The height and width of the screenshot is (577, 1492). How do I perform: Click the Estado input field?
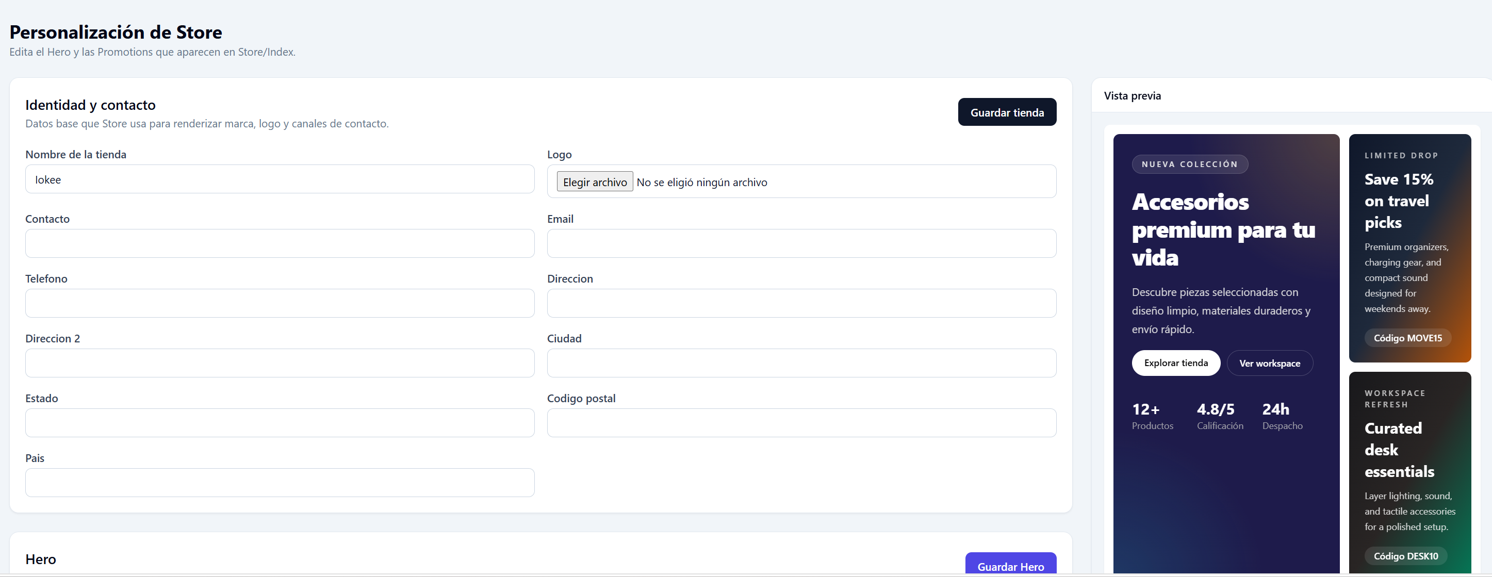[280, 423]
